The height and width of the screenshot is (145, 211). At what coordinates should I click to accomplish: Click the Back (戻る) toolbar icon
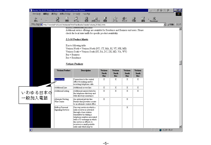pos(36,19)
